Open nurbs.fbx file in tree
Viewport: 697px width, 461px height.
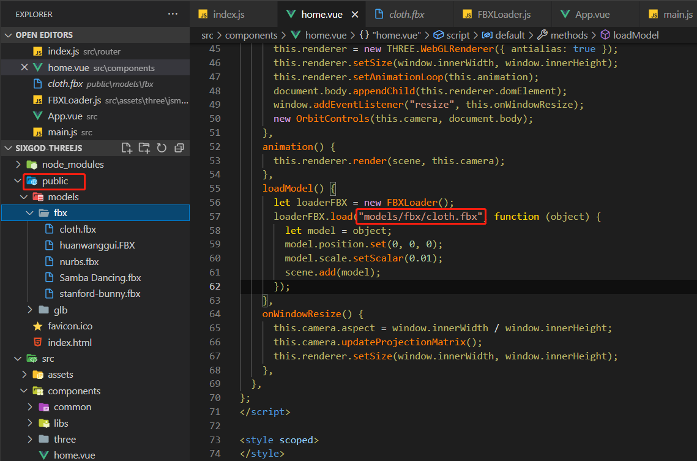[95, 262]
